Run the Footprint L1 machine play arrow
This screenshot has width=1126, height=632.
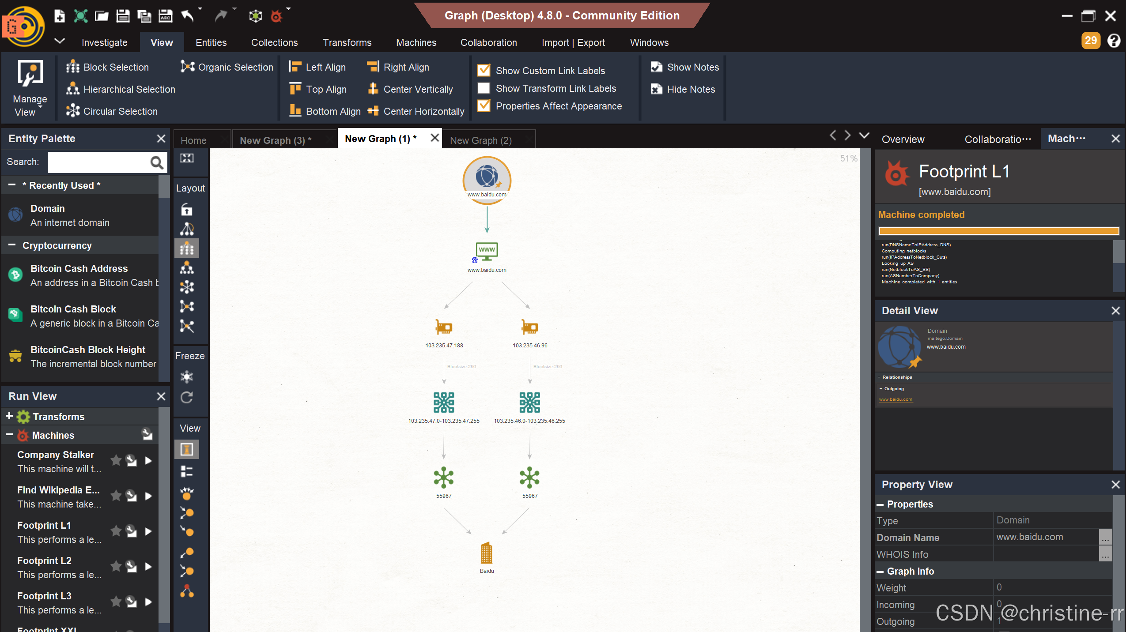pyautogui.click(x=149, y=531)
